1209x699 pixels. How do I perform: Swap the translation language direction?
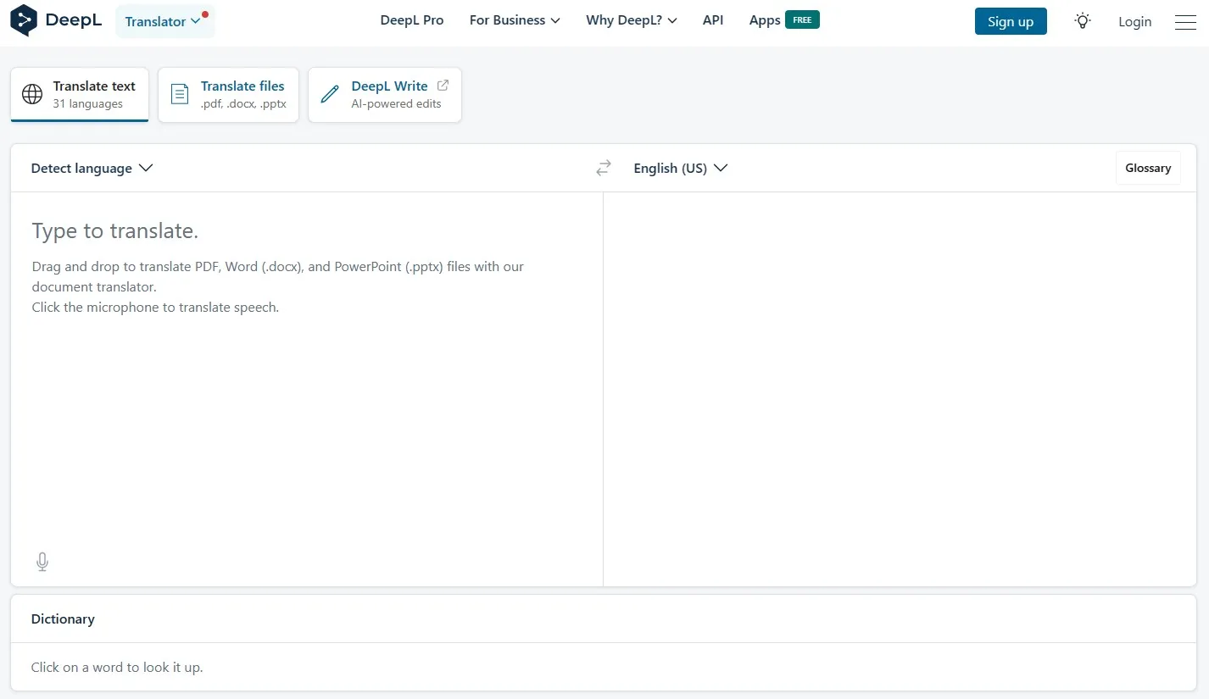click(603, 168)
